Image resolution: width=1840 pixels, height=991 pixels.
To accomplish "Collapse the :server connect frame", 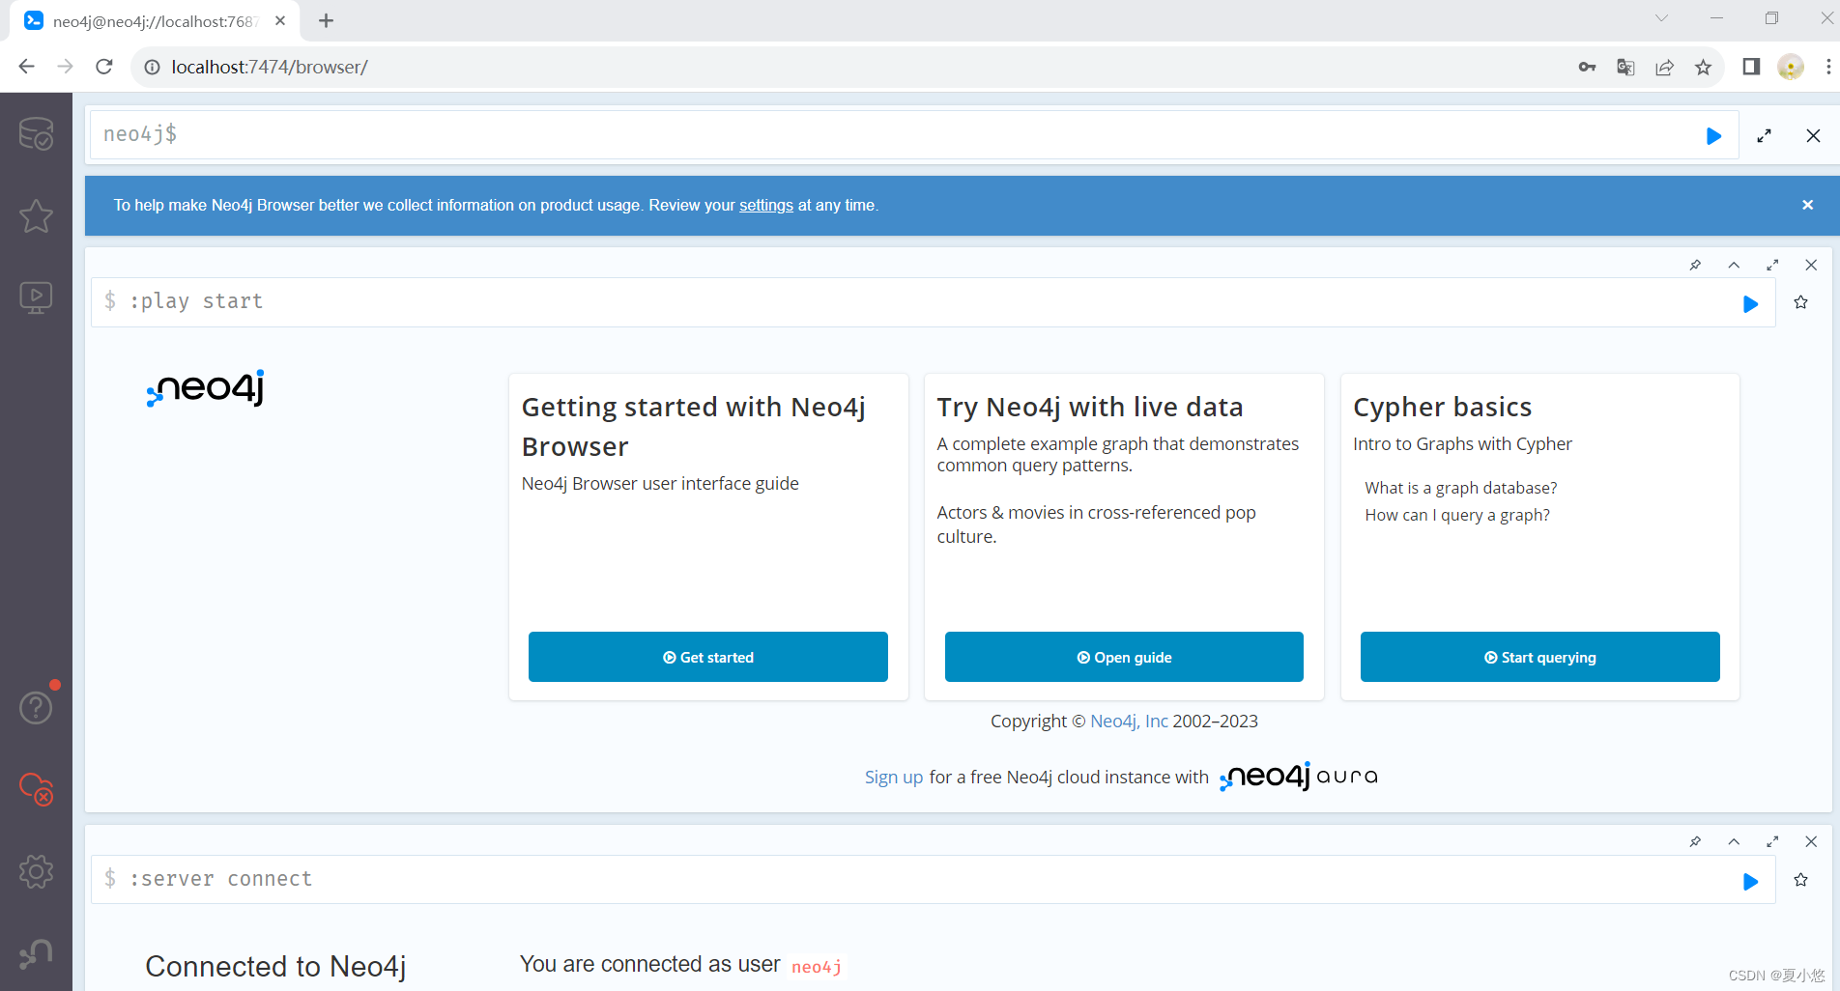I will [1734, 841].
